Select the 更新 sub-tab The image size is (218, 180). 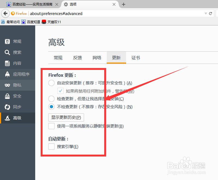[x=117, y=58]
